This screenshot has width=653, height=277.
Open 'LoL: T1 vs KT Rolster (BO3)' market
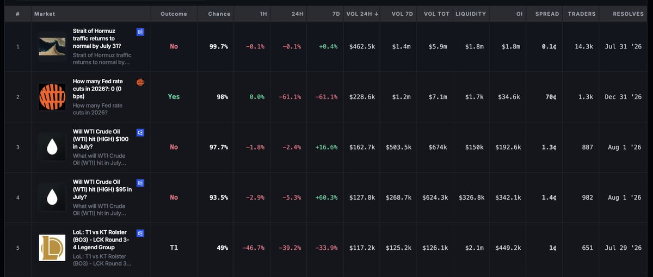point(101,239)
